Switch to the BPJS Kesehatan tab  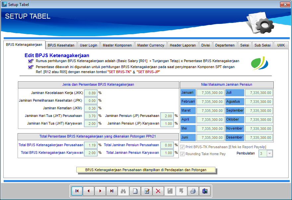pyautogui.click(x=61, y=45)
